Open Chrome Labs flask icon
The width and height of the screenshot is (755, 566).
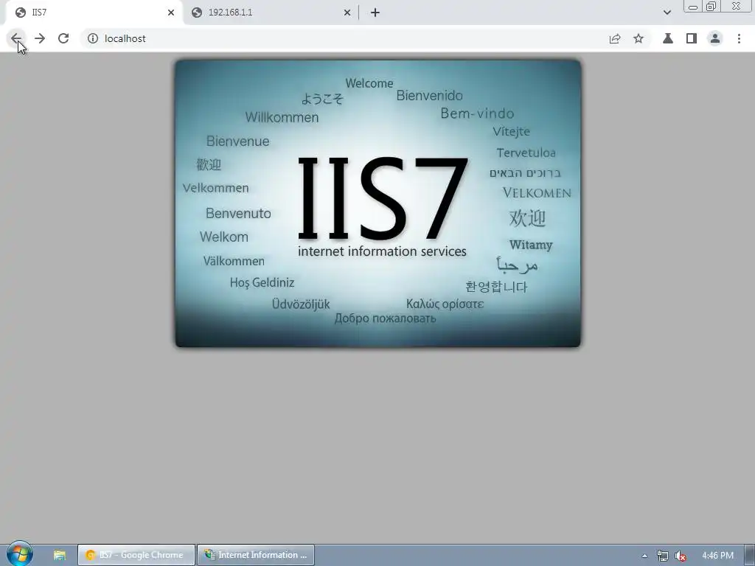point(668,38)
